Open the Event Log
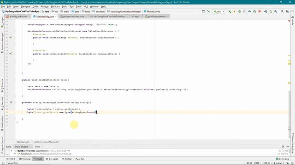Screen dimensions: 295x165 click(283, 159)
